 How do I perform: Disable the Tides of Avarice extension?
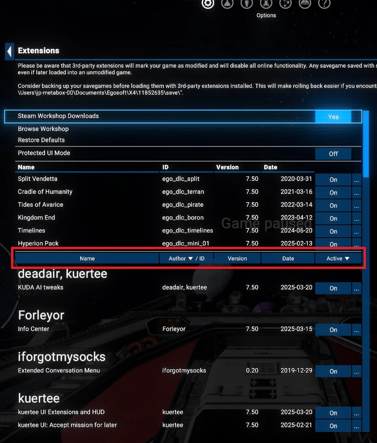click(x=333, y=206)
